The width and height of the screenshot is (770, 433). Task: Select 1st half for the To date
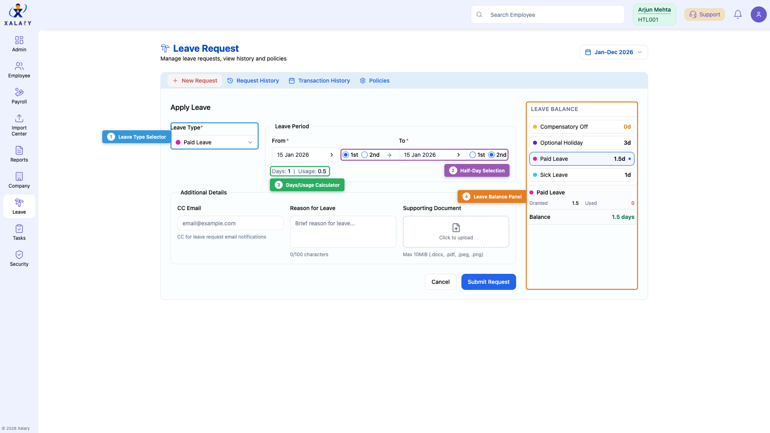(x=472, y=154)
